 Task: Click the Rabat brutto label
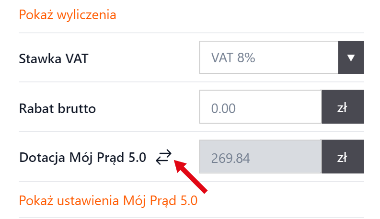pos(58,109)
